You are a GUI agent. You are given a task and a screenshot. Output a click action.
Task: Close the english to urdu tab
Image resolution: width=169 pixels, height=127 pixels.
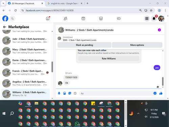81,3
